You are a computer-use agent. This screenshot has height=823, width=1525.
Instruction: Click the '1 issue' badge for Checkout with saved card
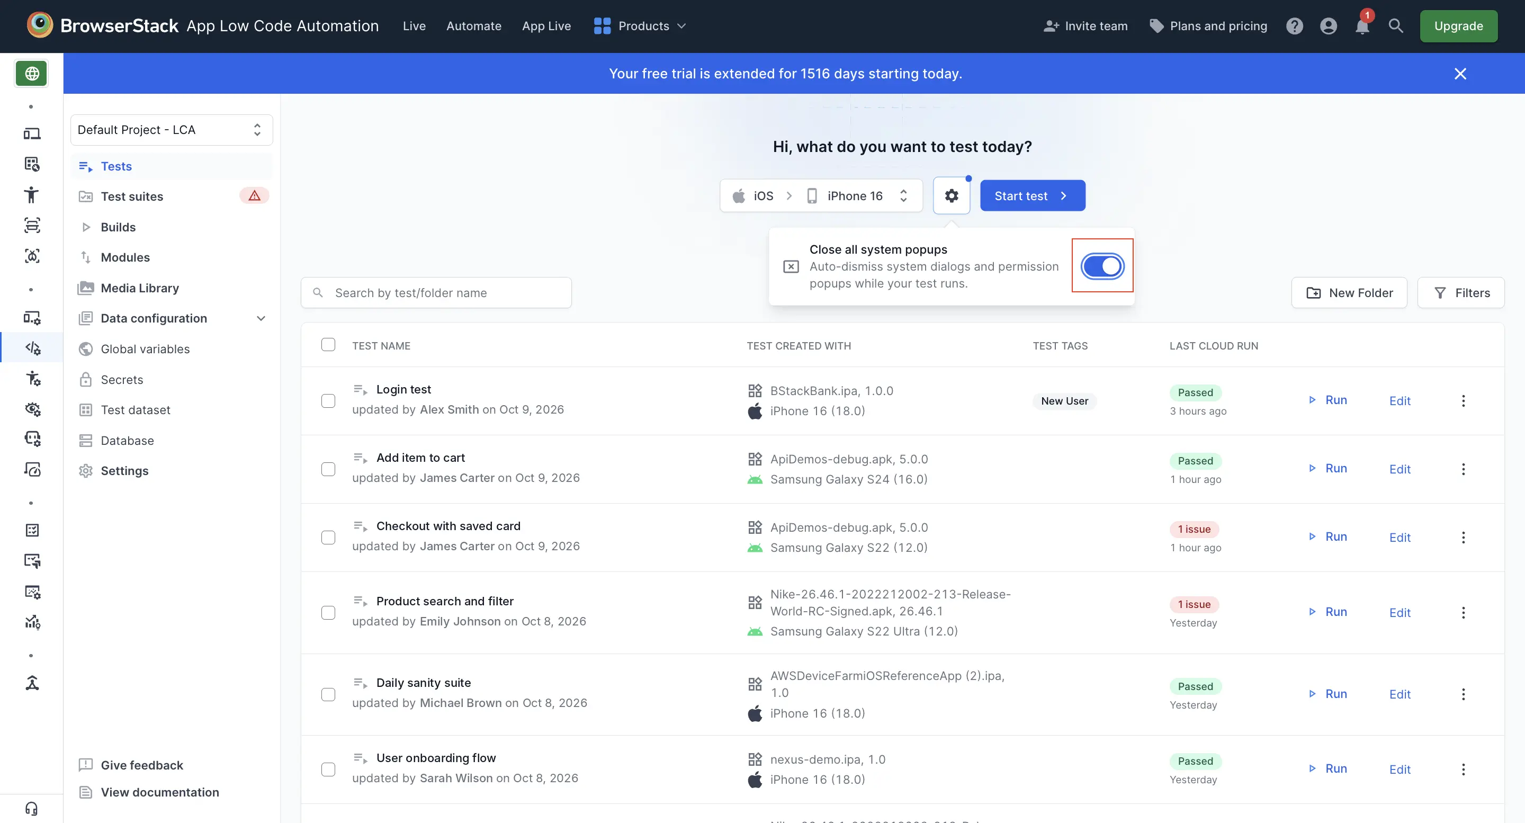pos(1194,529)
